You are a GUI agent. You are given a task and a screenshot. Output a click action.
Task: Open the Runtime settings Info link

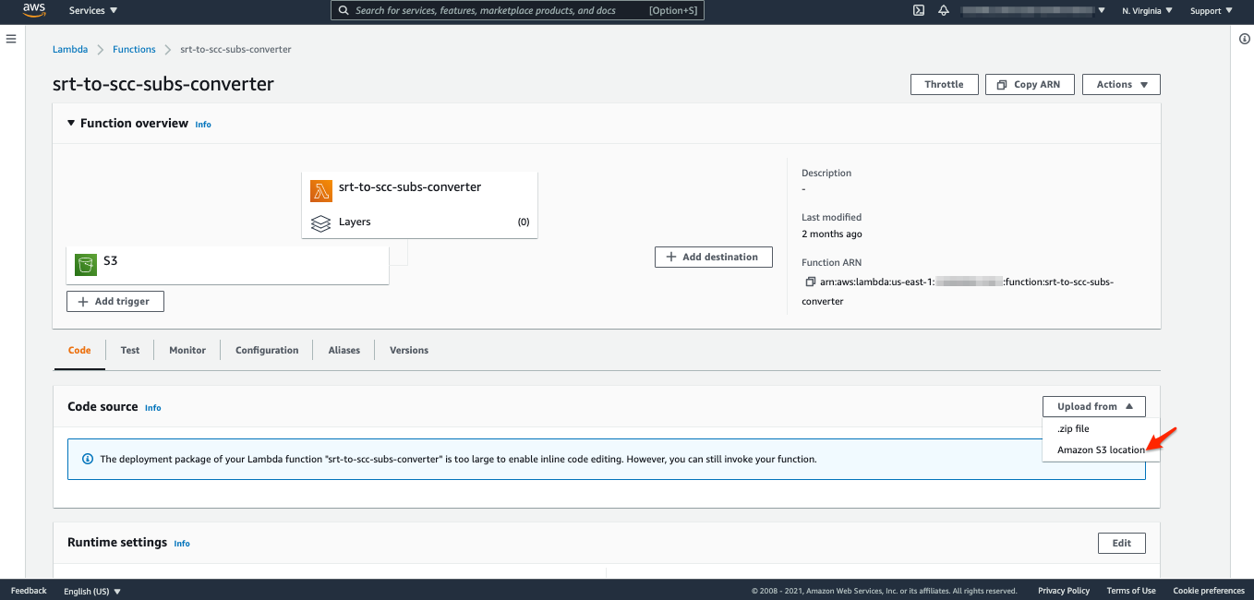point(182,544)
